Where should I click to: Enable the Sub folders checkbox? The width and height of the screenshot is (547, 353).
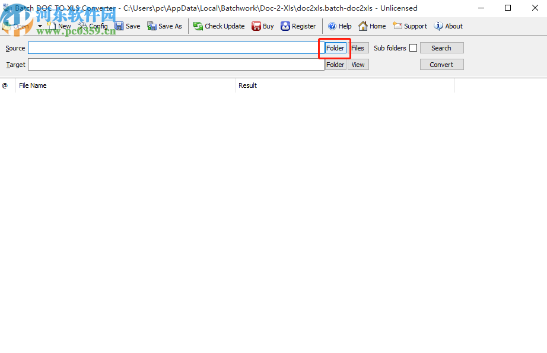(413, 48)
